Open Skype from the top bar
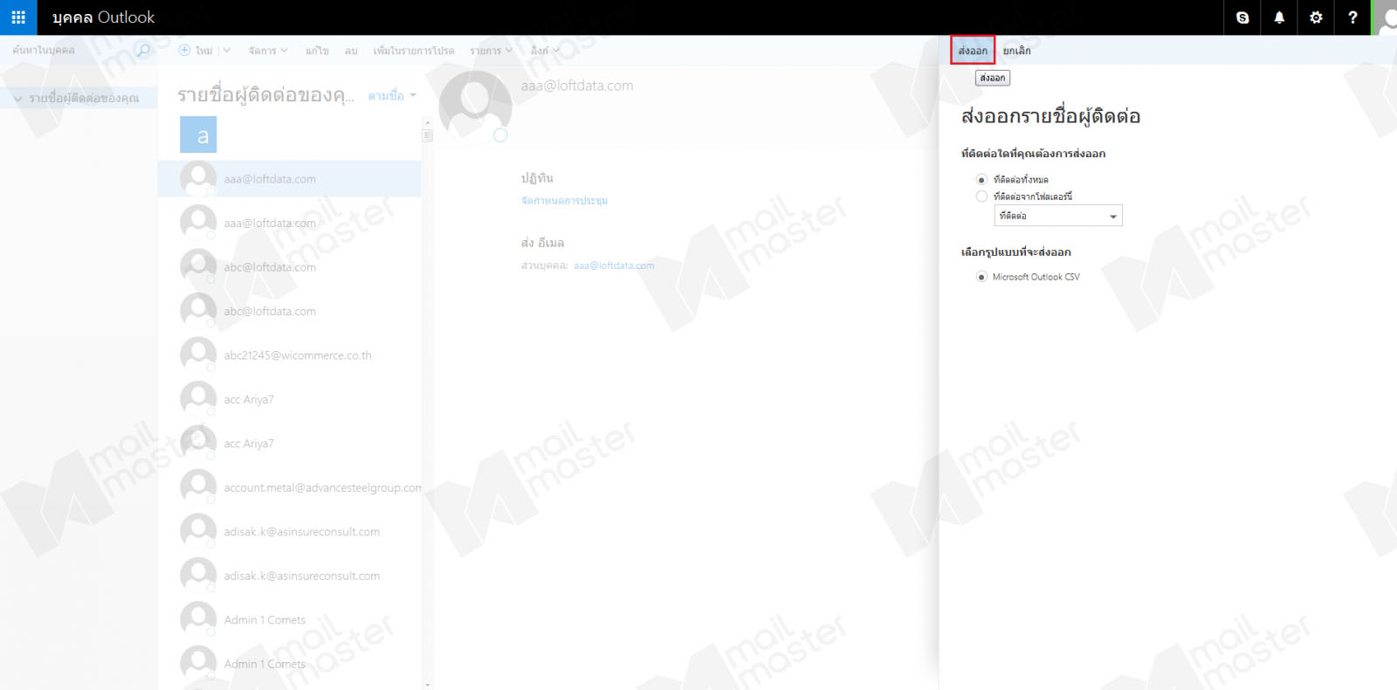The height and width of the screenshot is (690, 1397). (x=1242, y=17)
